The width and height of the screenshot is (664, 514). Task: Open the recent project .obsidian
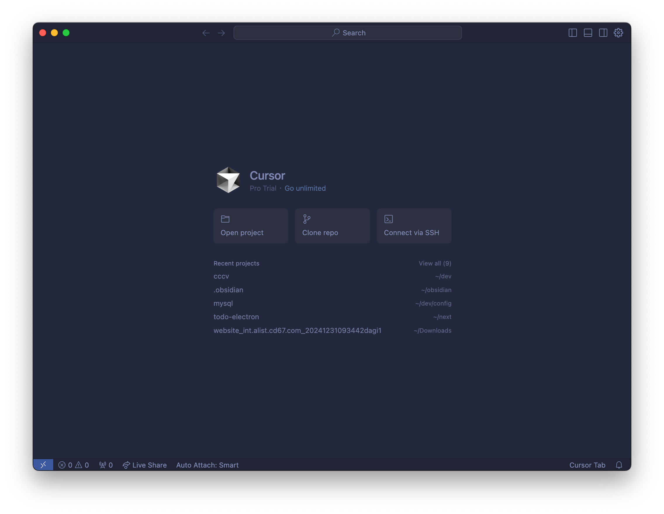click(x=332, y=290)
